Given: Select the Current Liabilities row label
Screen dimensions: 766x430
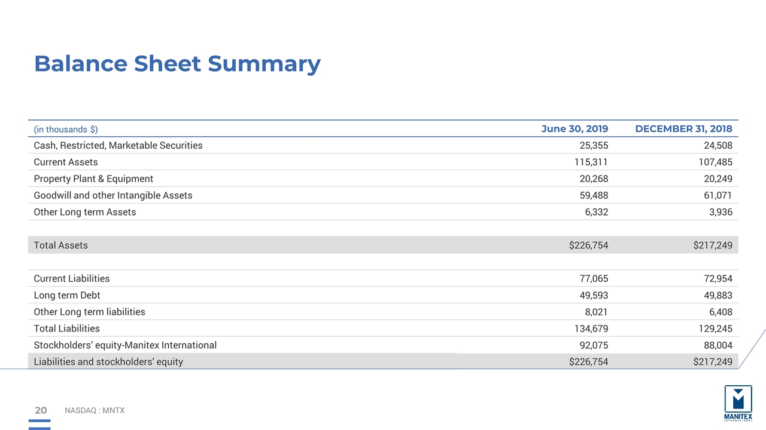Looking at the screenshot, I should [x=72, y=278].
